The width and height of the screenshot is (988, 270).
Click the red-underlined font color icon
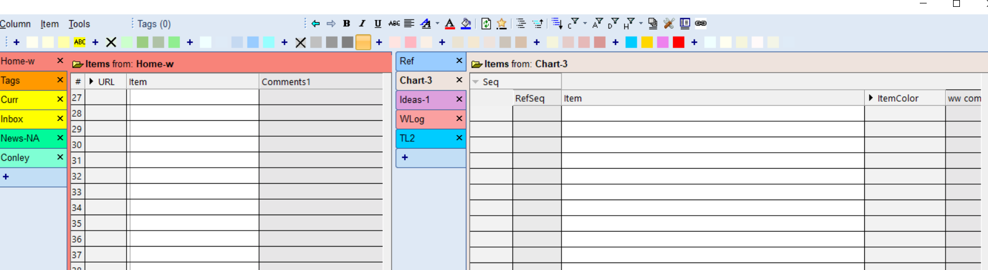tap(450, 23)
